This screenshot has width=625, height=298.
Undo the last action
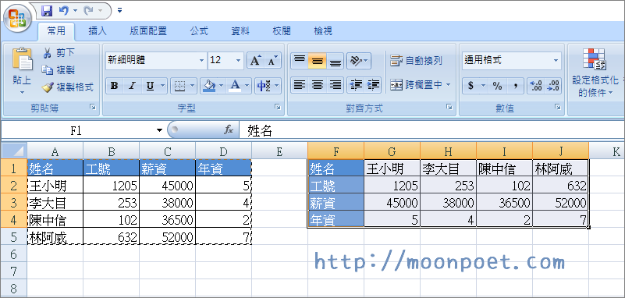click(x=63, y=10)
